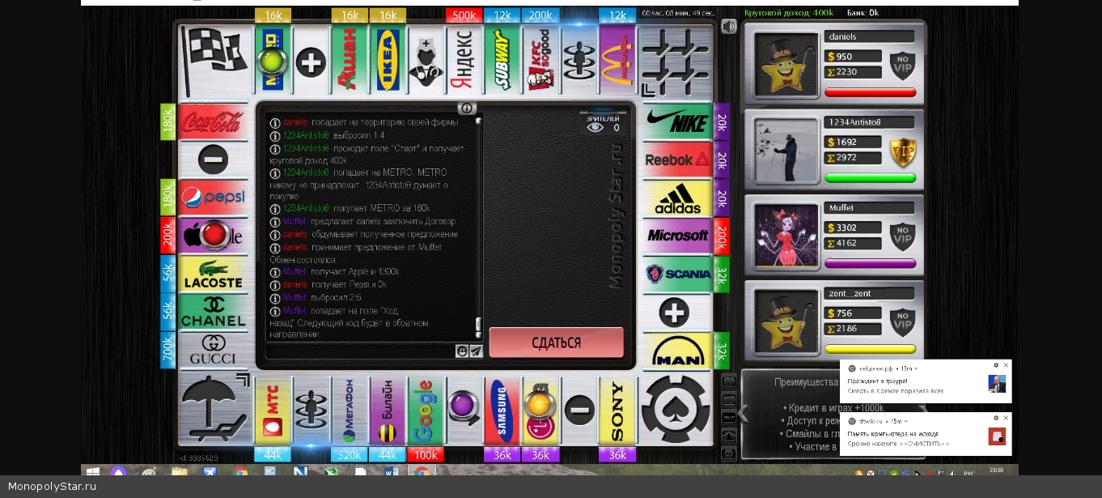This screenshot has width=1102, height=498.
Task: Select the SONY company tile
Action: (617, 411)
